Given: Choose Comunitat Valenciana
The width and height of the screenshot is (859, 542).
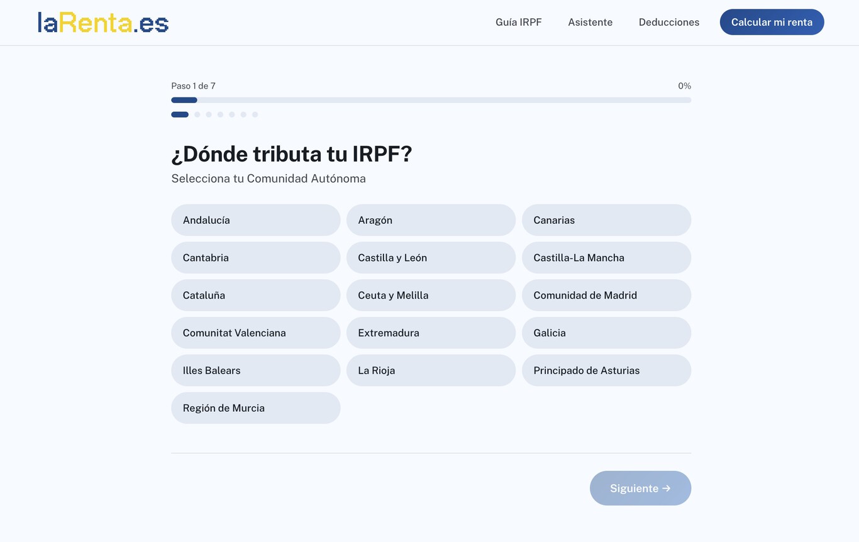Looking at the screenshot, I should (x=255, y=333).
